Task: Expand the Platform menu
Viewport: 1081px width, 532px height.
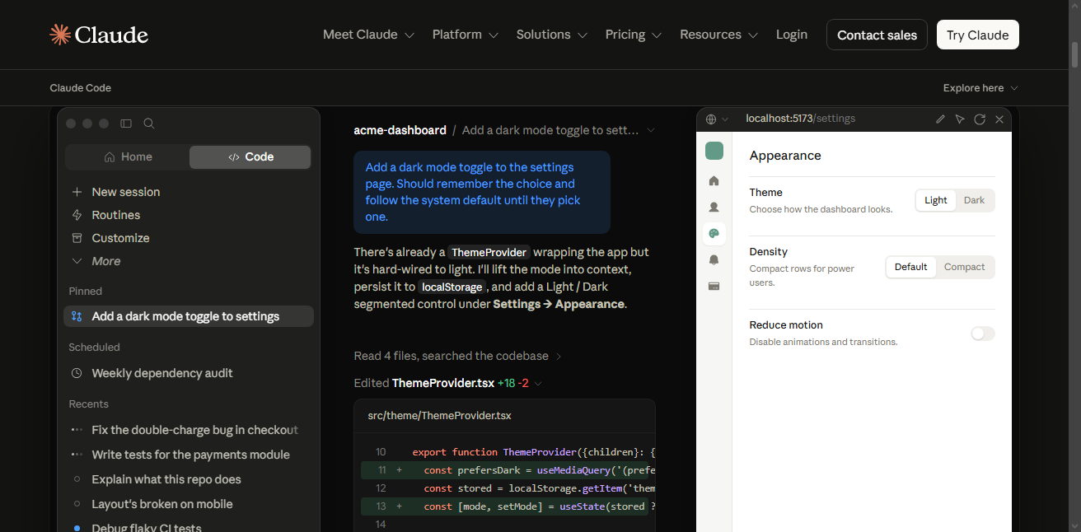Action: [x=466, y=35]
